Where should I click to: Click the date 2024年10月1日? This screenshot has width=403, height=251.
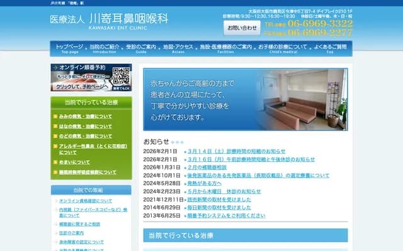[162, 176]
